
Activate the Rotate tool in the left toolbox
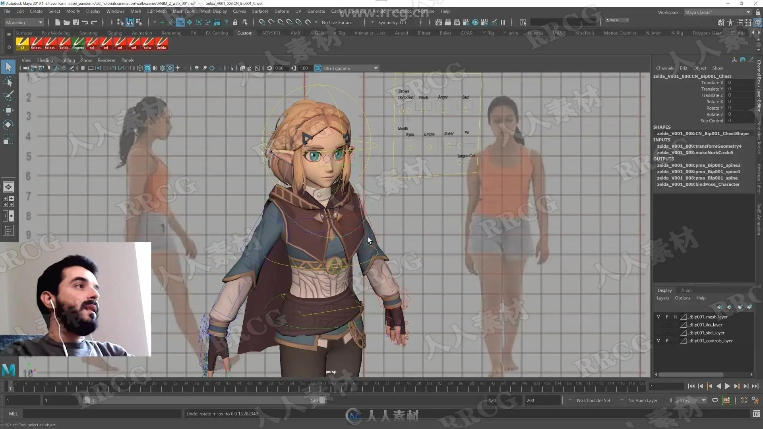[x=8, y=125]
